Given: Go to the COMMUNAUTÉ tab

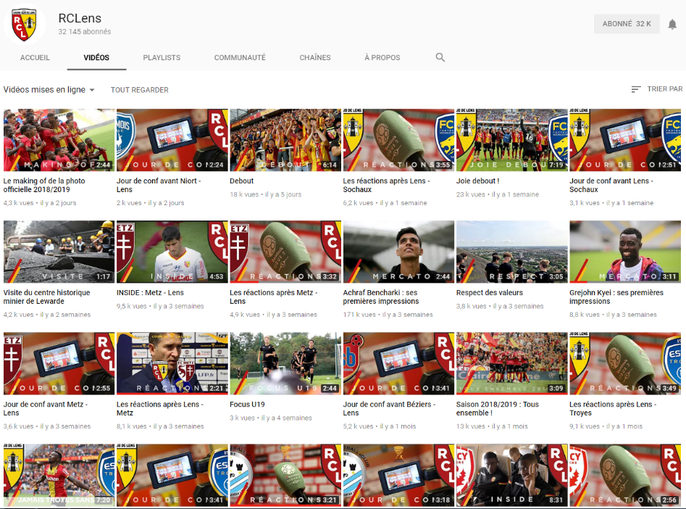Looking at the screenshot, I should [240, 57].
